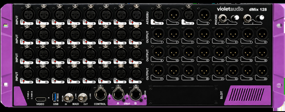Click the AES/EBU SYNC 2 input connector
The image size is (285, 112).
(x=189, y=14)
